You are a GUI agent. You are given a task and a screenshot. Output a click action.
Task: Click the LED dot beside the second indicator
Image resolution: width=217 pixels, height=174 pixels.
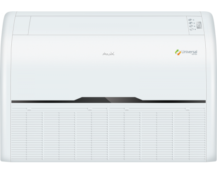[194, 23]
